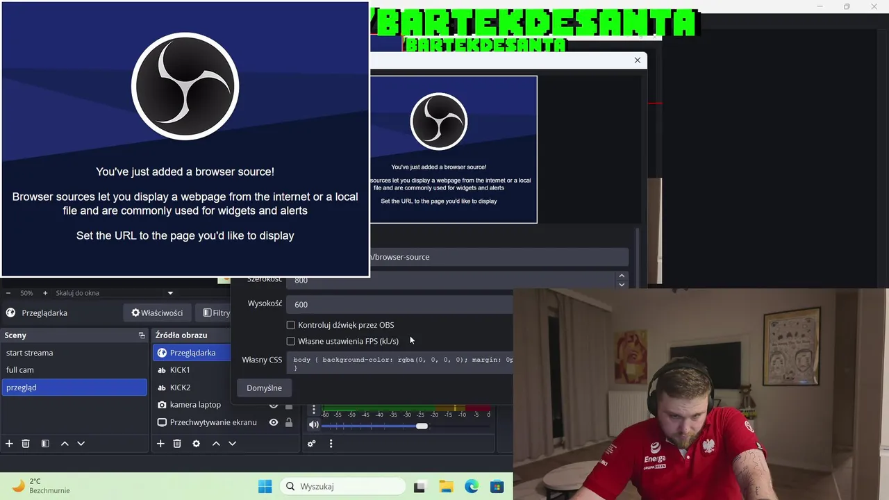The height and width of the screenshot is (500, 889).
Task: Toggle visibility of Przechwytywanie ekranu source
Action: pyautogui.click(x=274, y=422)
